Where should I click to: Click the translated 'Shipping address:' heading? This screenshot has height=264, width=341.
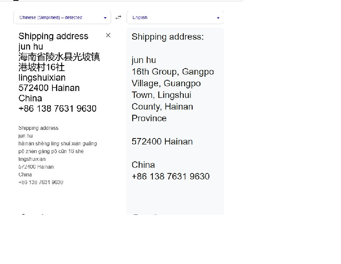(167, 37)
